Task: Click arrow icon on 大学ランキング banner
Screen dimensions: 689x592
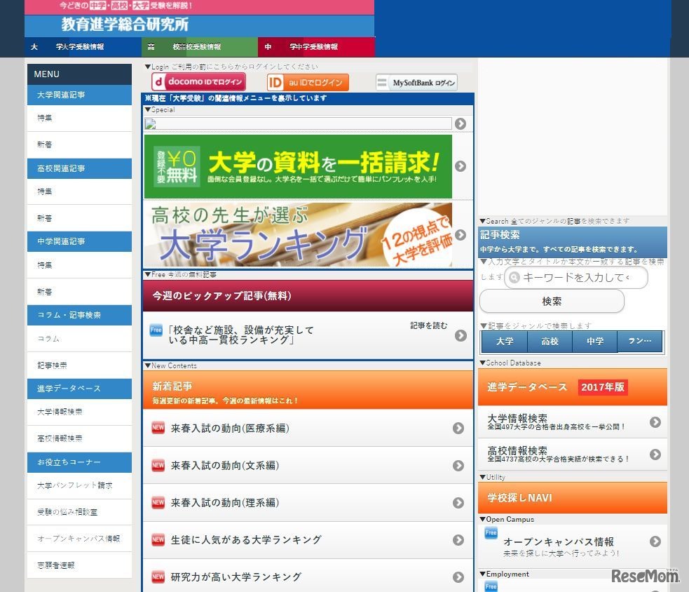Action: pyautogui.click(x=461, y=236)
